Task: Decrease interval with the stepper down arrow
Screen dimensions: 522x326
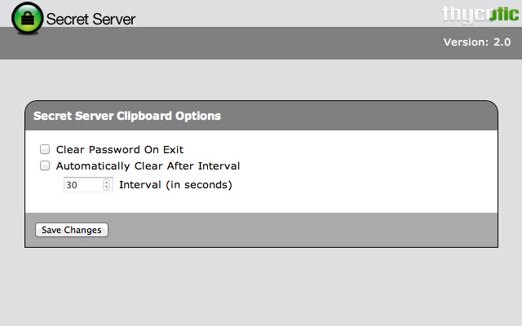Action: pyautogui.click(x=107, y=188)
